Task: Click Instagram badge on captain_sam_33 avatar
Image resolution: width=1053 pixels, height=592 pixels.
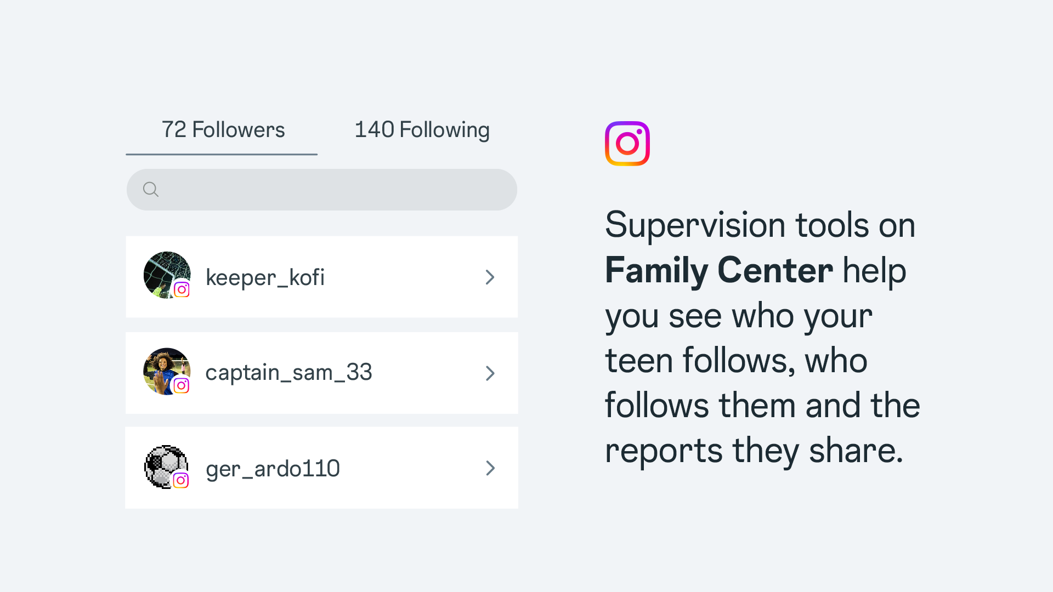Action: point(182,385)
